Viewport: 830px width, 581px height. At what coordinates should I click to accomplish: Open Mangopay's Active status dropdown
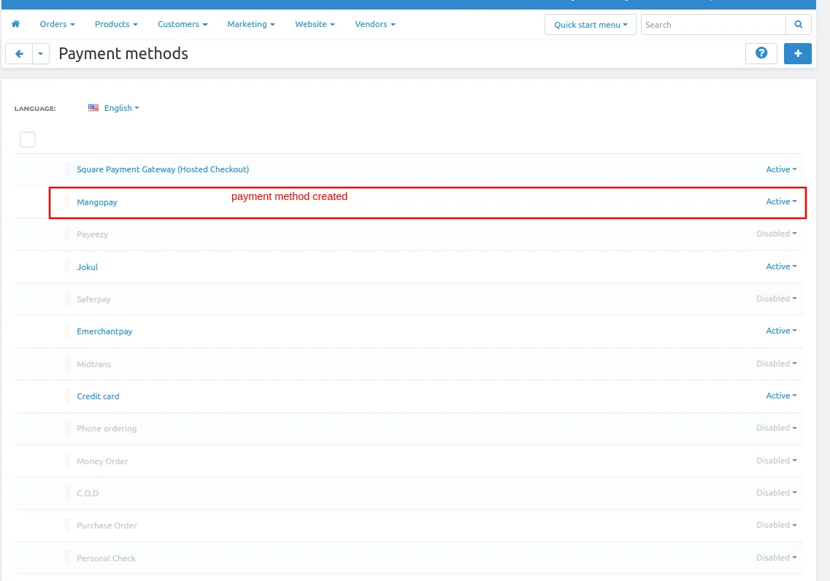click(781, 201)
